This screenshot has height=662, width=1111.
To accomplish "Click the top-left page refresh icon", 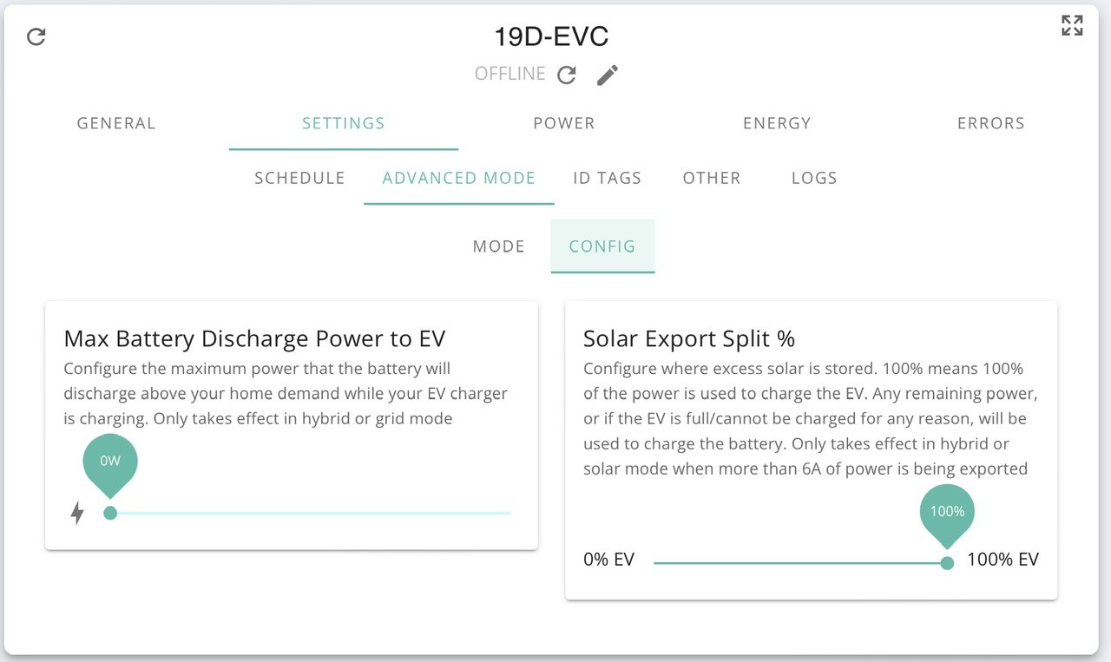I will [36, 36].
